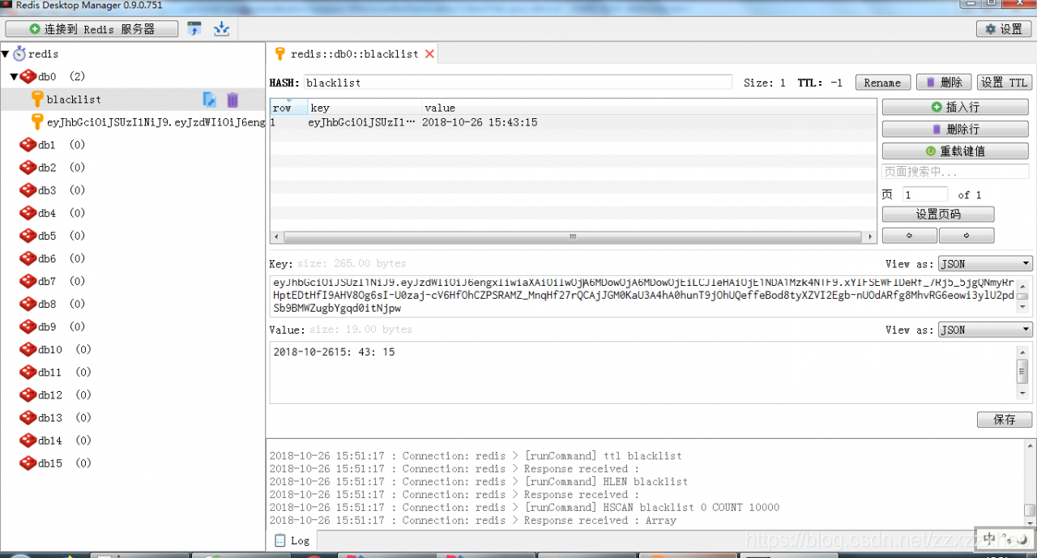Screen dimensions: 1037x558
Task: Open the Value View as JSON dropdown
Action: (x=985, y=330)
